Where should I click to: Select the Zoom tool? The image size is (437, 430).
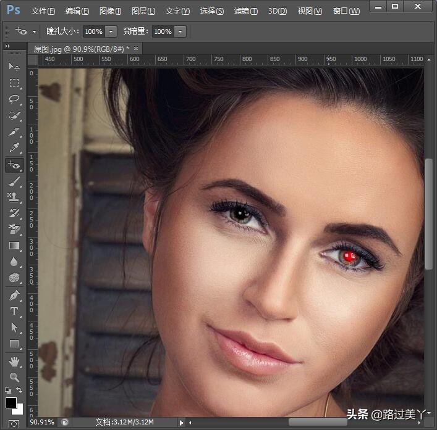pyautogui.click(x=14, y=377)
